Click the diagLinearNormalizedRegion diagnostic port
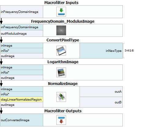The height and width of the screenshot is (127, 153). [21, 99]
